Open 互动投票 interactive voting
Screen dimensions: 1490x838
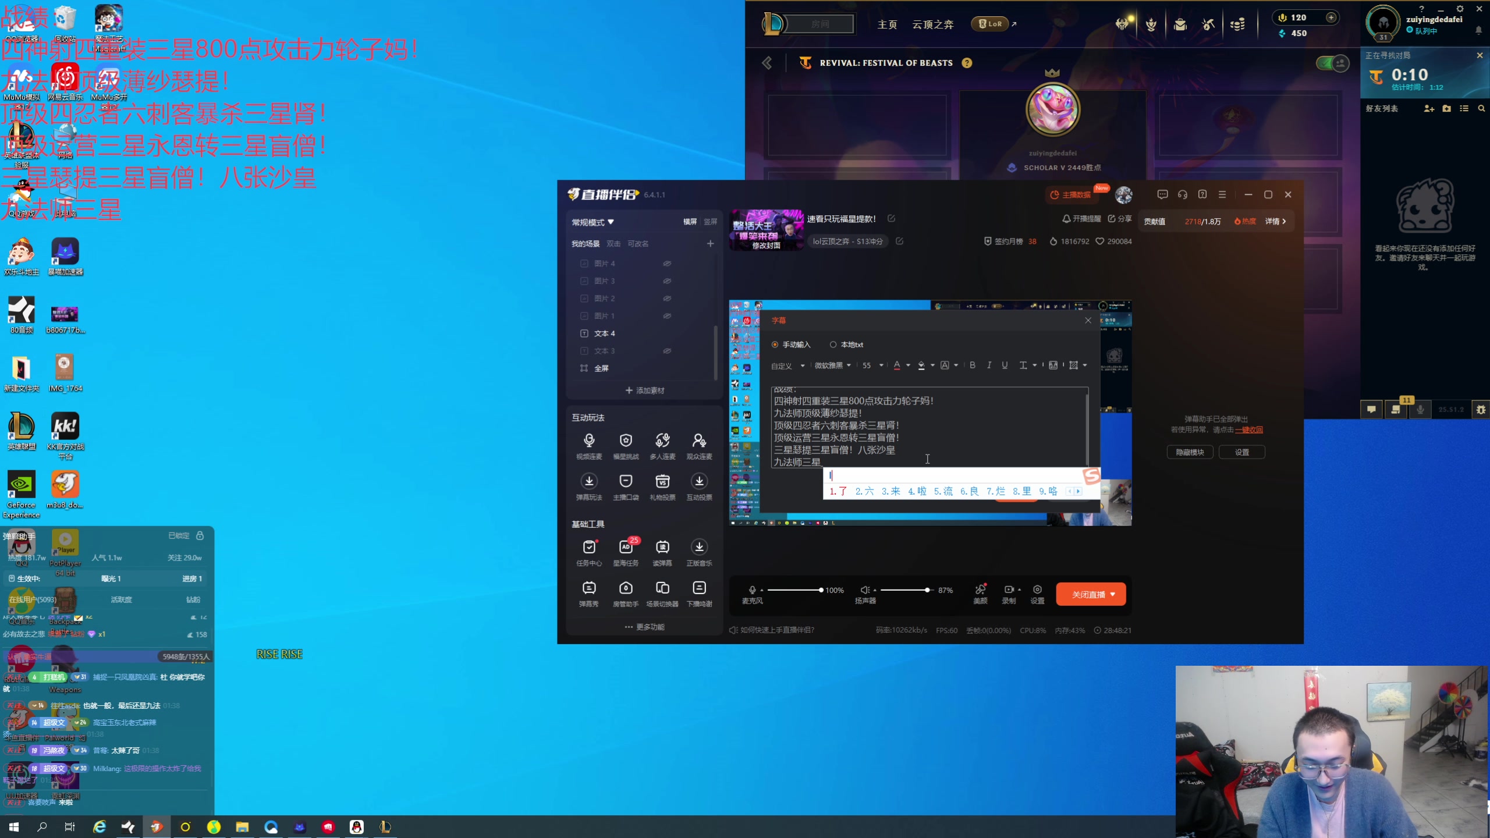point(699,487)
